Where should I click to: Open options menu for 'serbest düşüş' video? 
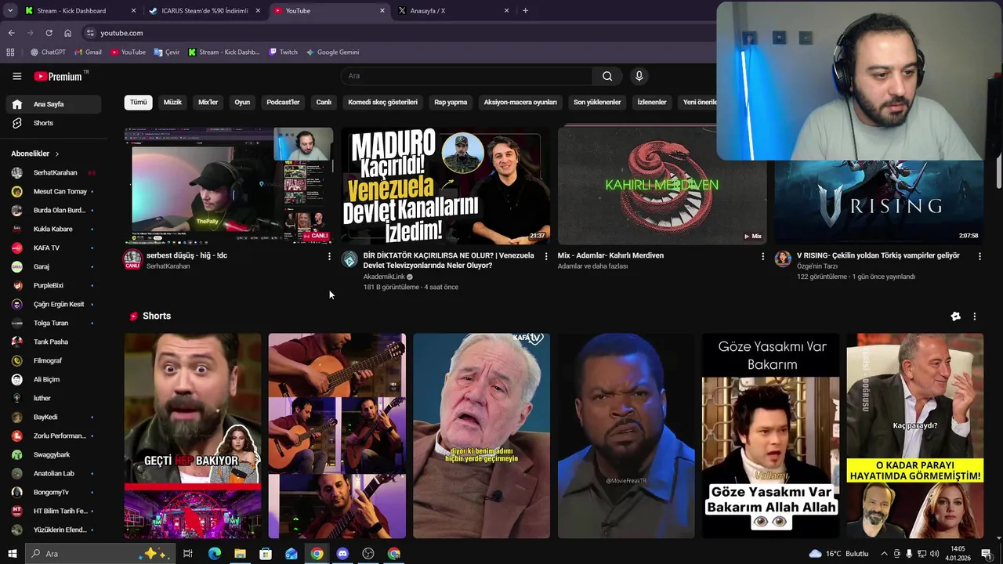329,256
